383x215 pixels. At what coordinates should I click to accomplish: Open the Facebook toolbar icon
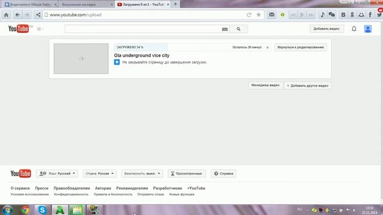click(x=370, y=15)
